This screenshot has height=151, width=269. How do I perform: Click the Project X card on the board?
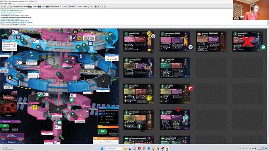tap(8, 104)
